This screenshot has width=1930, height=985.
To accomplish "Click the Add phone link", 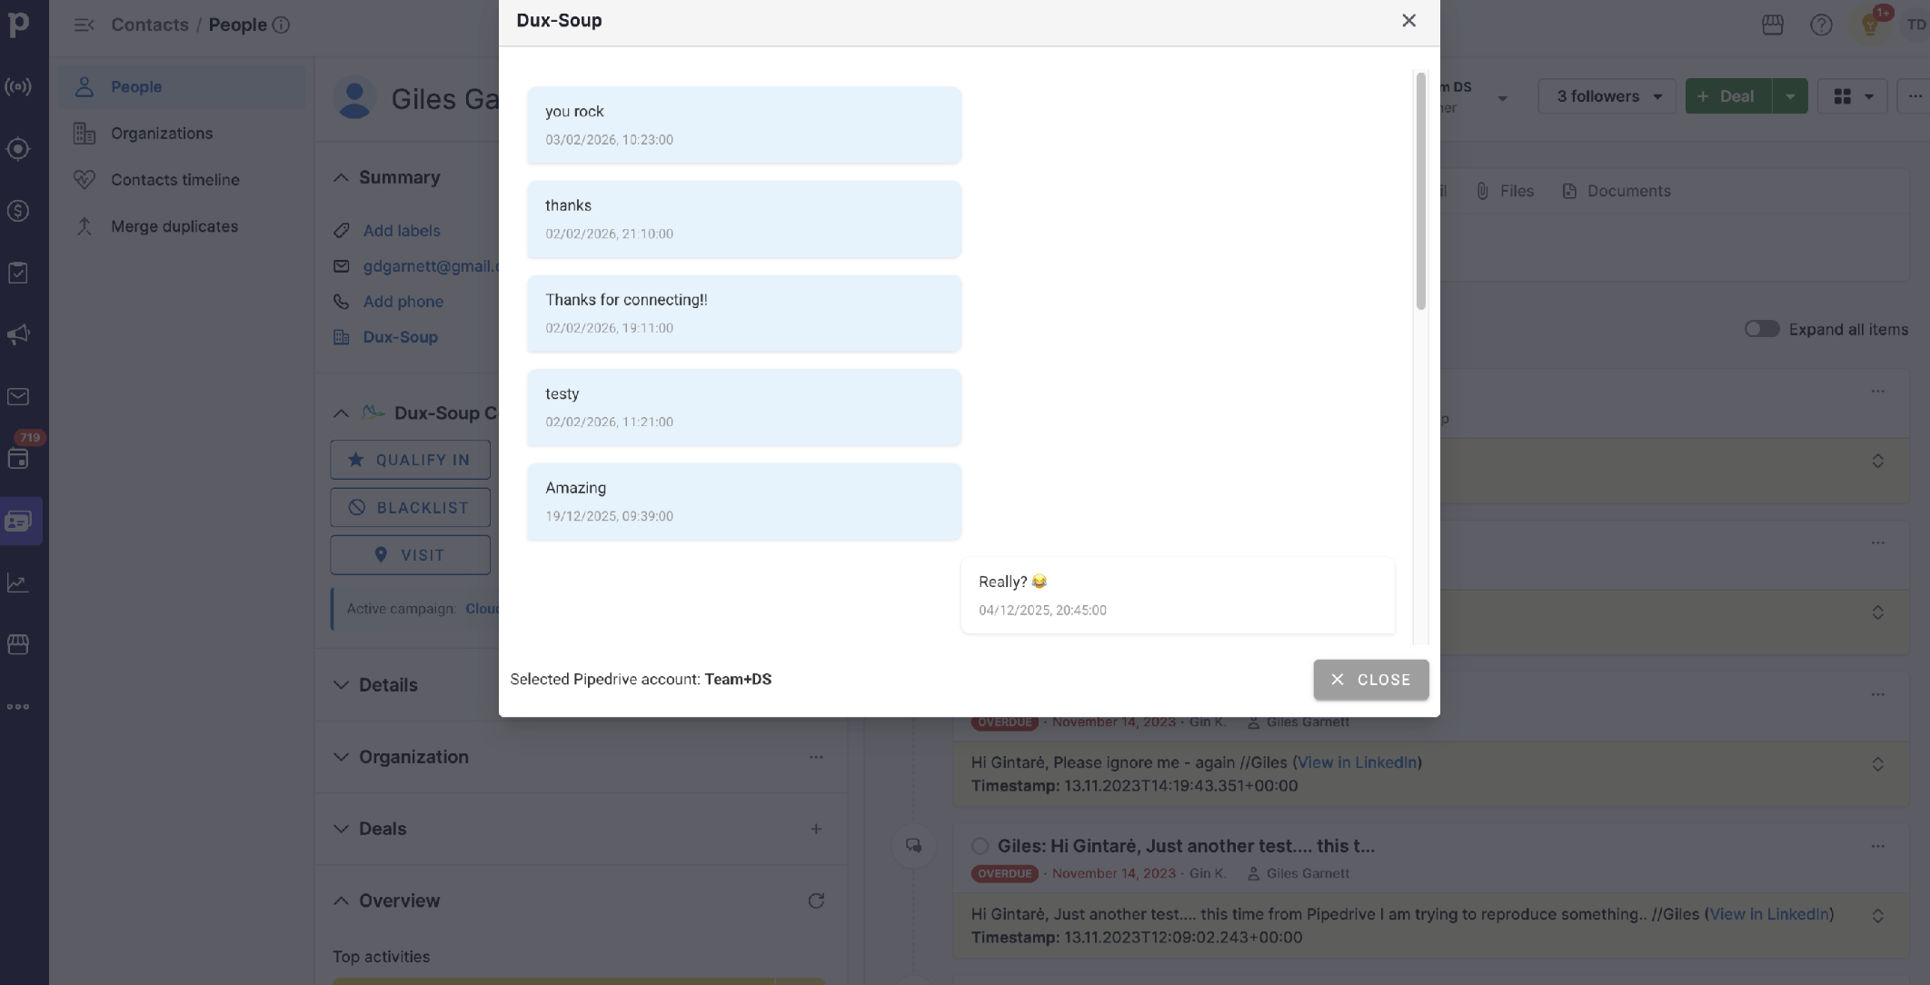I will [403, 302].
